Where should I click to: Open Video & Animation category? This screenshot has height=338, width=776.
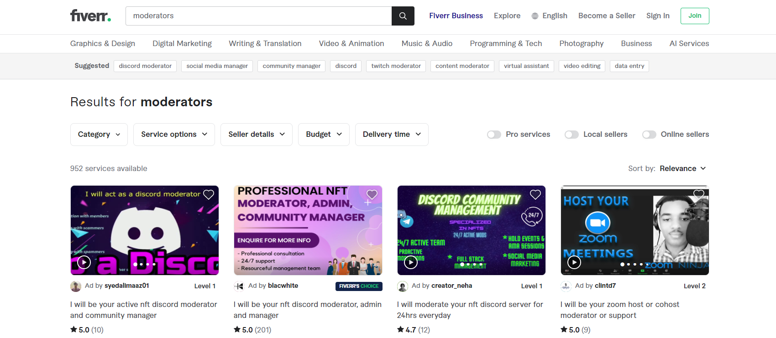tap(351, 44)
